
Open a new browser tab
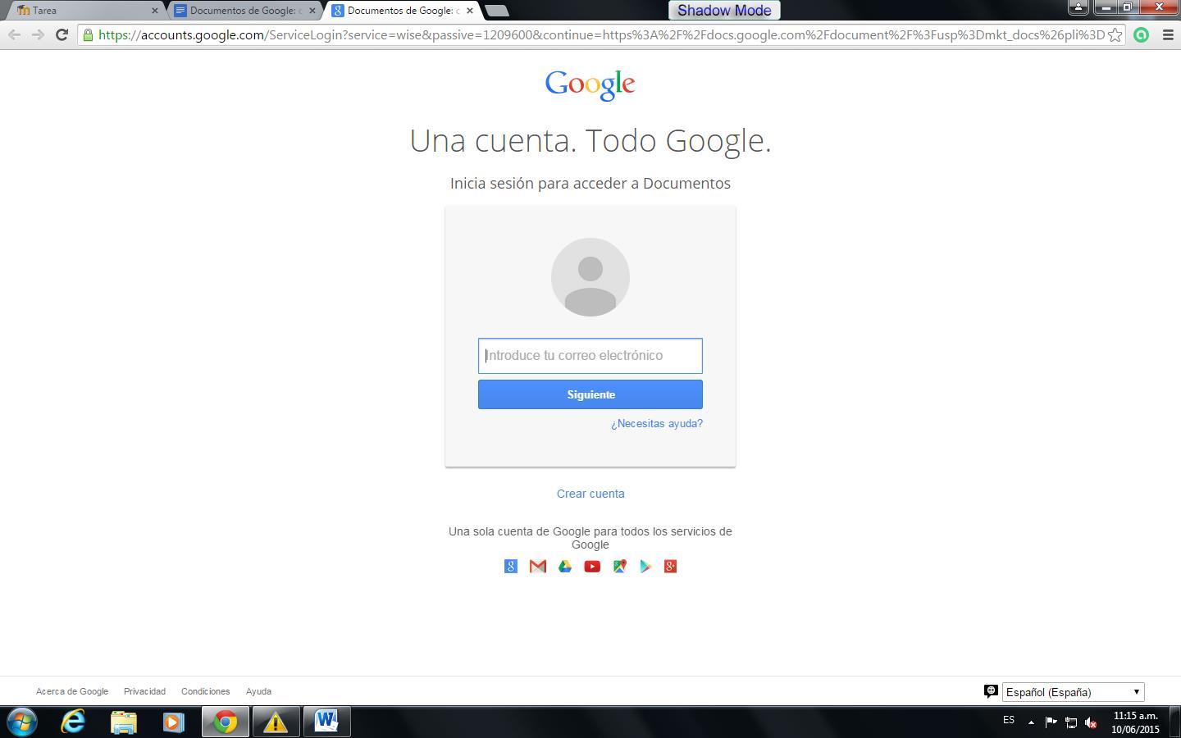point(497,11)
